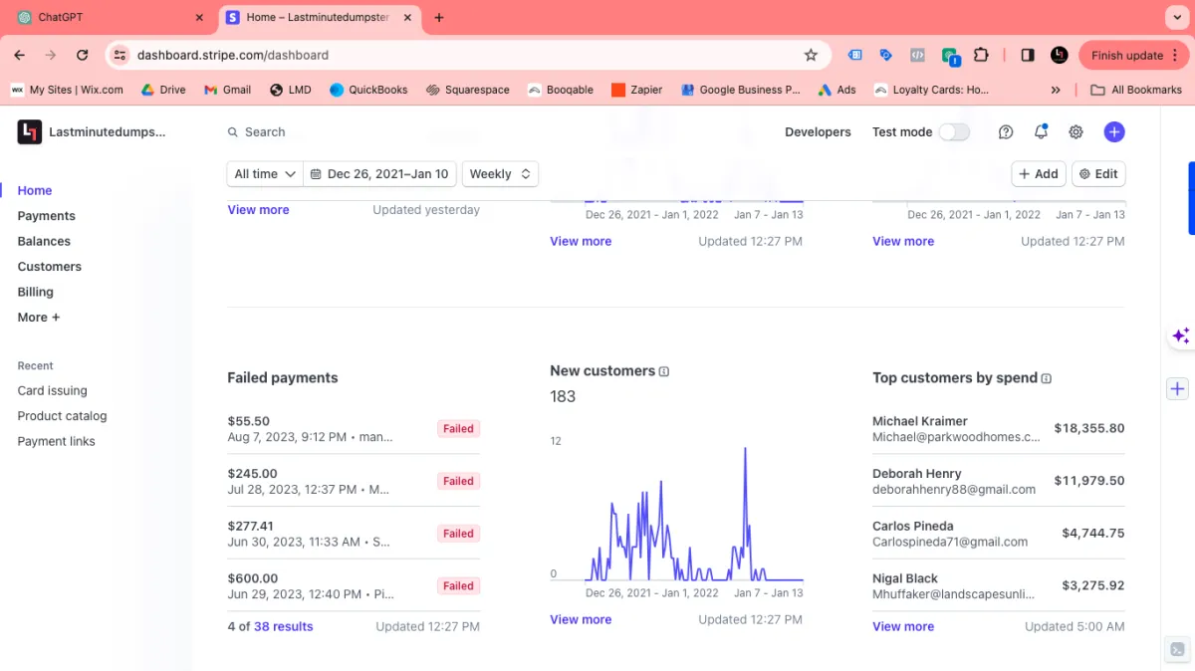Open the terminal shell icon at bottom right
Viewport: 1195px width, 671px height.
pyautogui.click(x=1177, y=649)
